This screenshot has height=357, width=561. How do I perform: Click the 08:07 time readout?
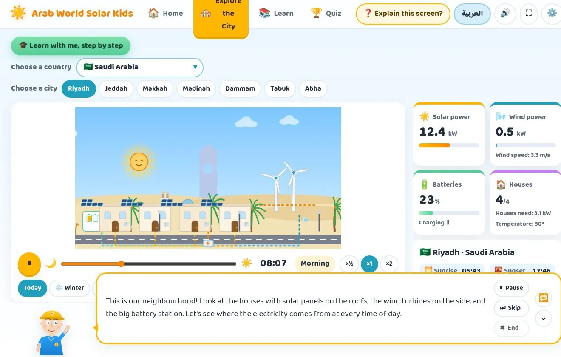[273, 263]
